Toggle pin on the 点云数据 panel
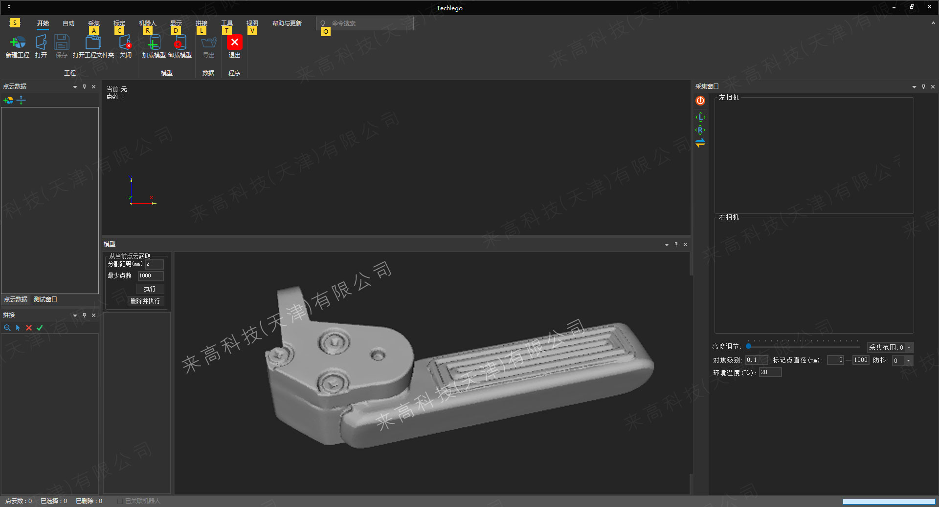This screenshot has height=507, width=939. tap(84, 86)
